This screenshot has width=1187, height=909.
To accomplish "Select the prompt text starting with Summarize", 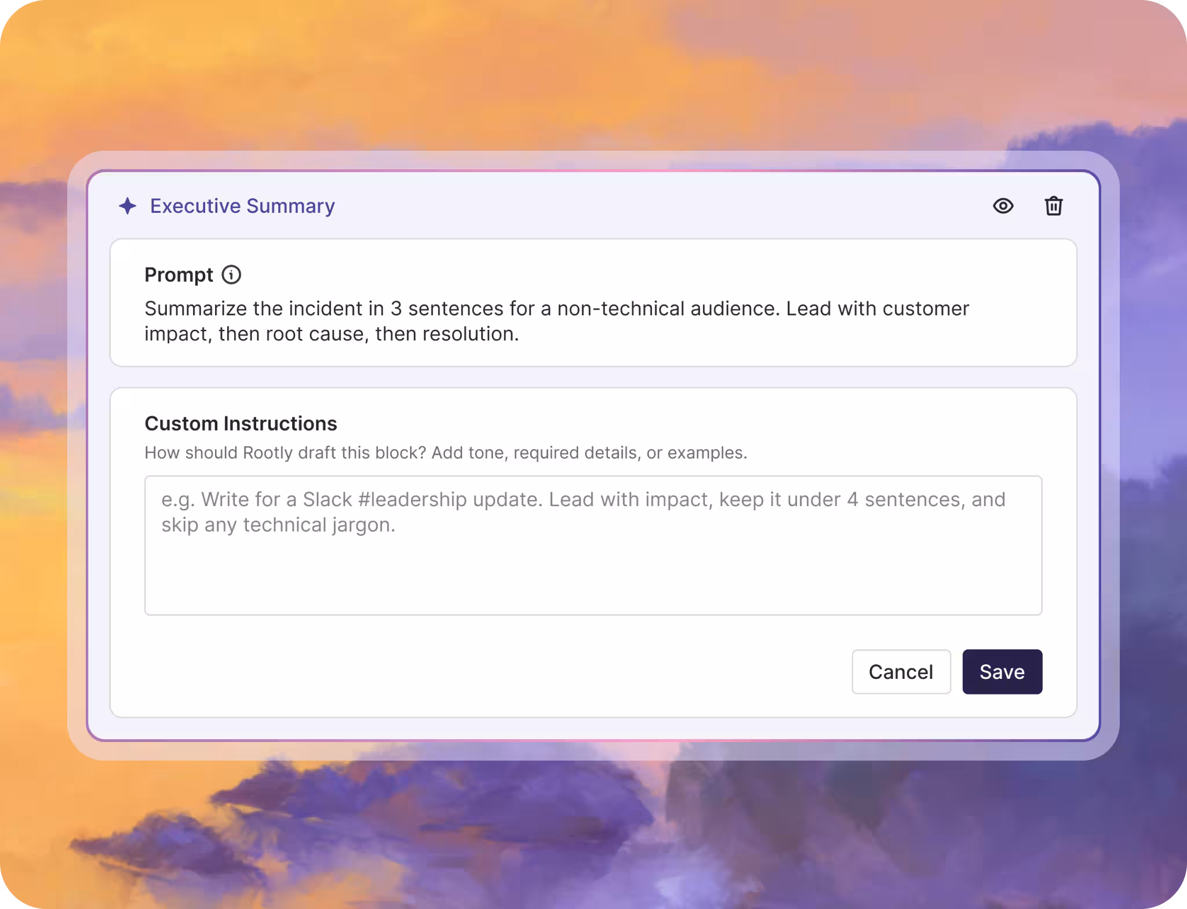I will [556, 321].
